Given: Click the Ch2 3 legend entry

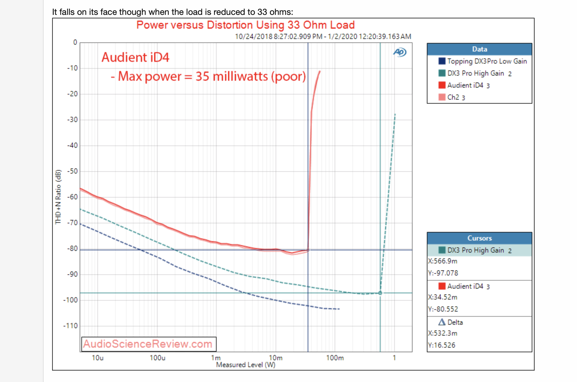Looking at the screenshot, I should click(x=452, y=97).
